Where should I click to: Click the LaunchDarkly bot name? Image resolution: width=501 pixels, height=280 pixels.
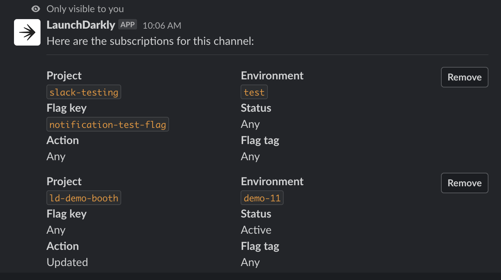pyautogui.click(x=81, y=25)
